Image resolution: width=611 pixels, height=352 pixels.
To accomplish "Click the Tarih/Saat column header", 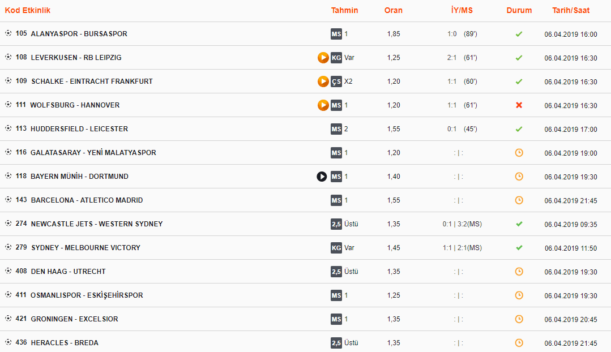I will coord(571,11).
